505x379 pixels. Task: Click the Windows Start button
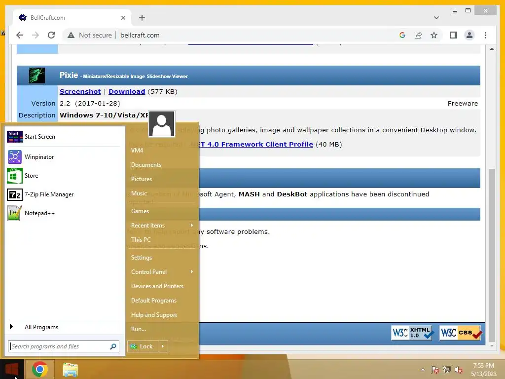coord(12,369)
